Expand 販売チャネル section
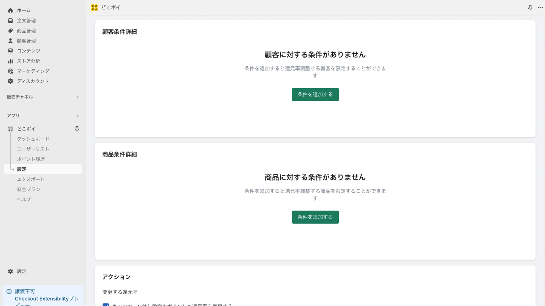 [77, 97]
